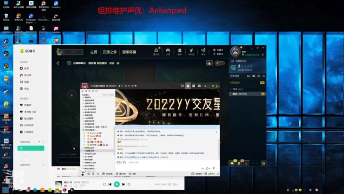This screenshot has width=344, height=194.
Task: Go back using League lobby back chevron
Action: click(58, 63)
